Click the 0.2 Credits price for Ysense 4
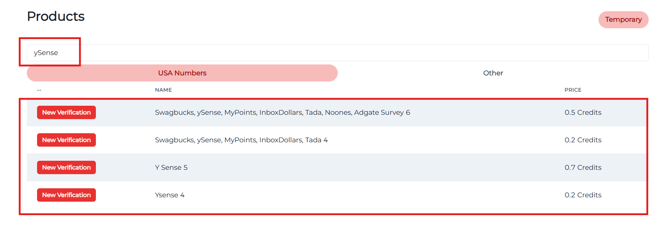The image size is (669, 231). pyautogui.click(x=583, y=195)
